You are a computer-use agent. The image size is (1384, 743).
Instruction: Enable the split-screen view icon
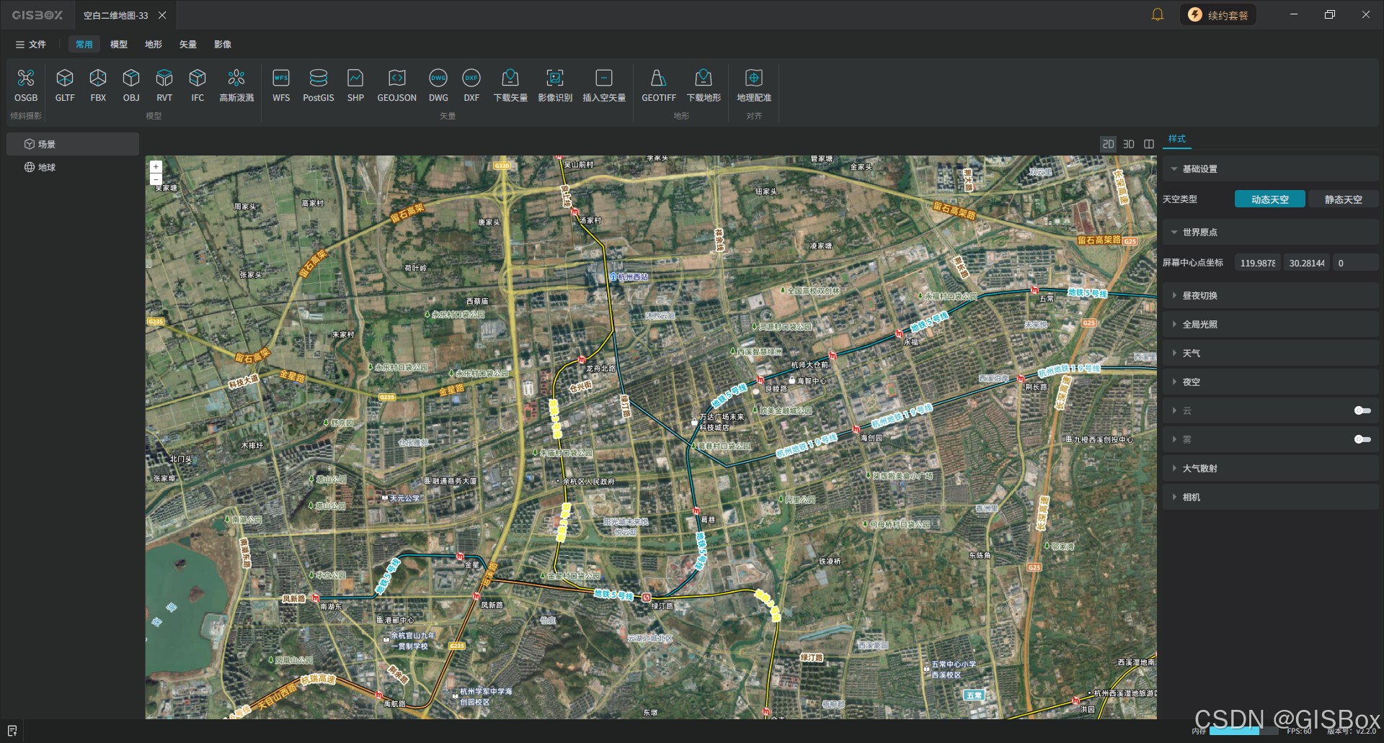point(1149,144)
